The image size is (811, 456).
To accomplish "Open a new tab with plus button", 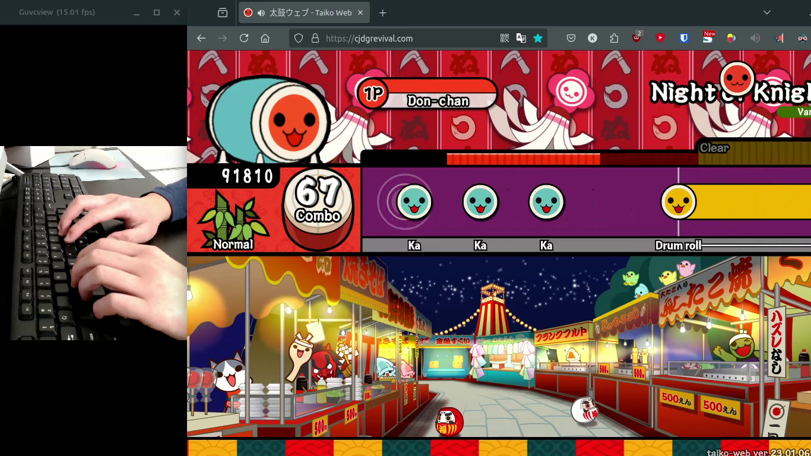I will (x=382, y=12).
